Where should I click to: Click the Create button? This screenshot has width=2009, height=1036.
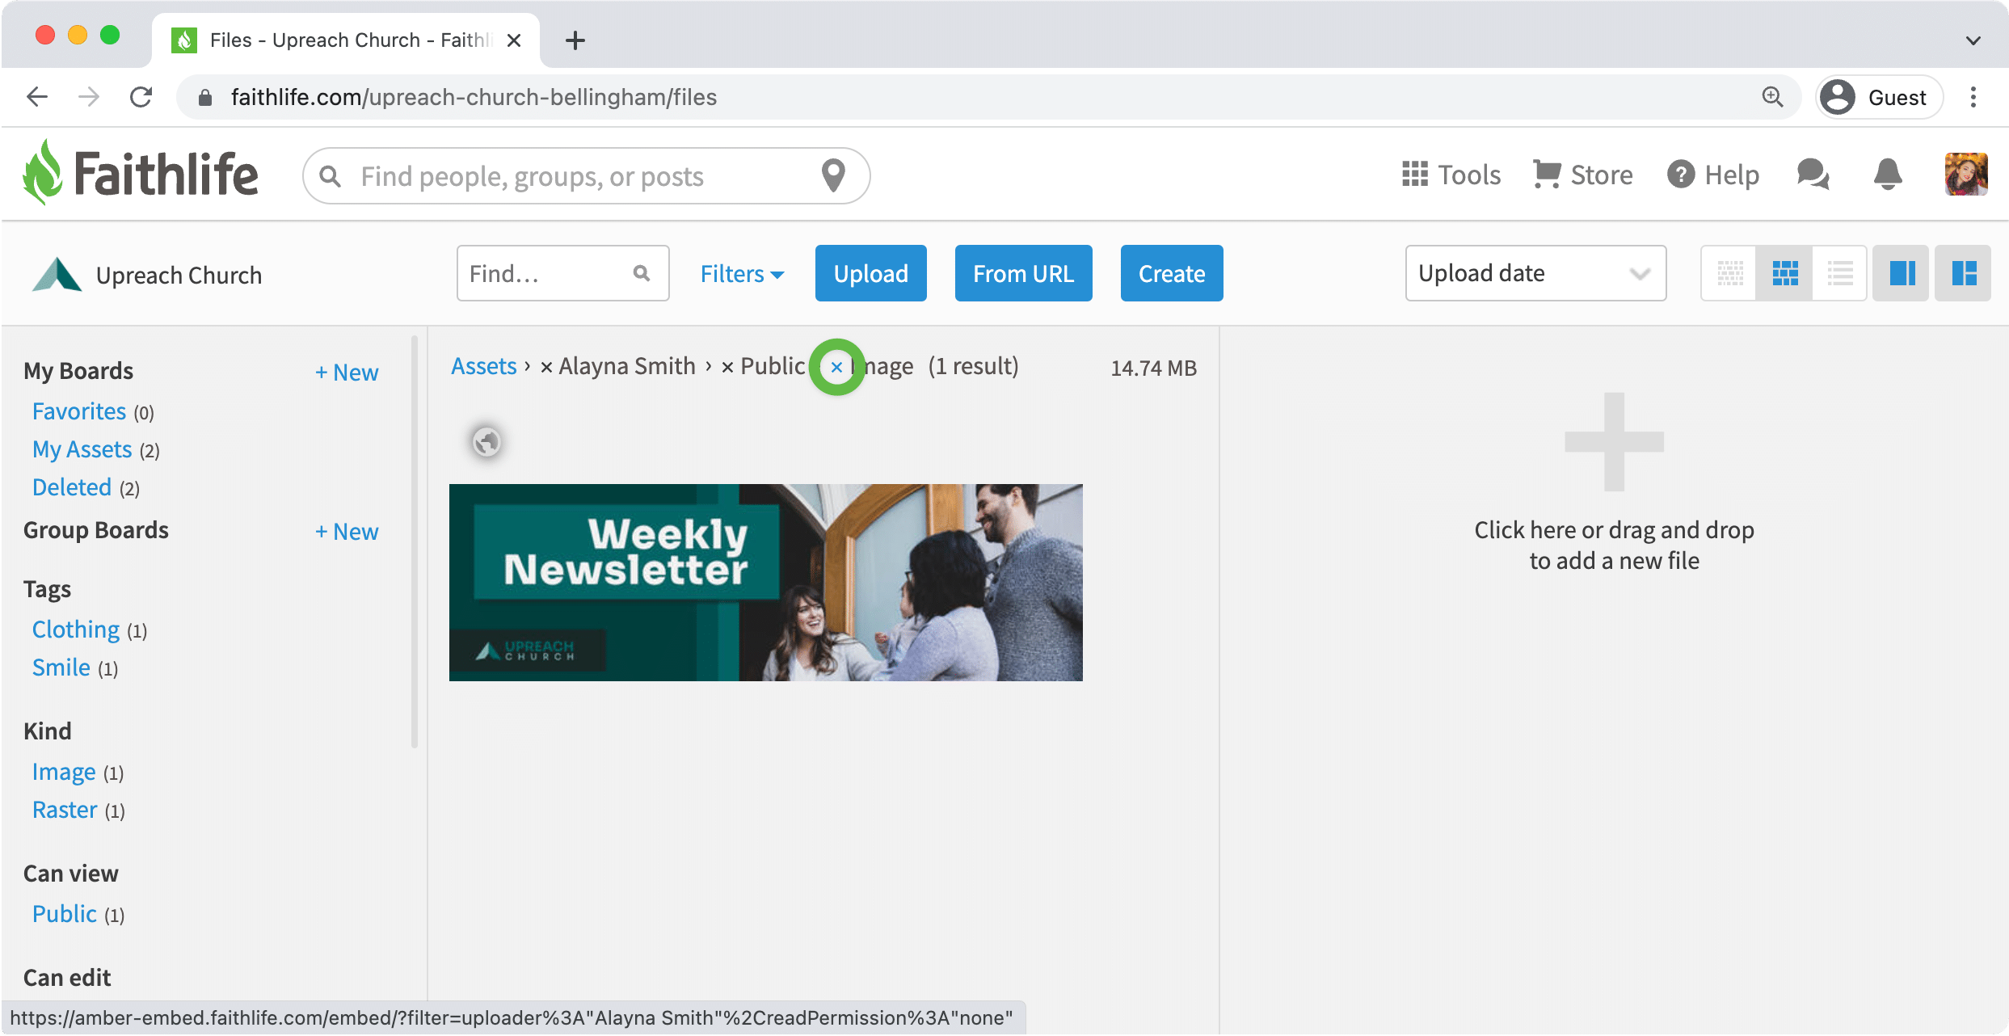(1171, 273)
